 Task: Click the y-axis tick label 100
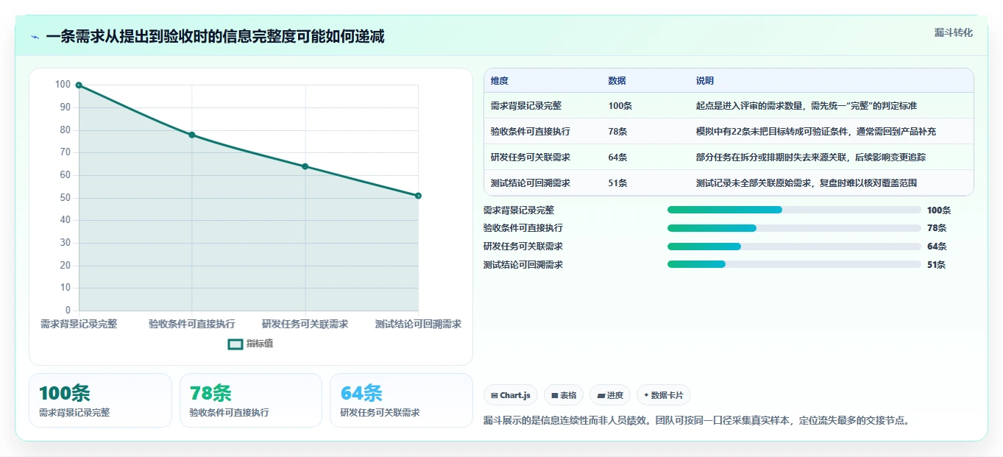point(63,85)
